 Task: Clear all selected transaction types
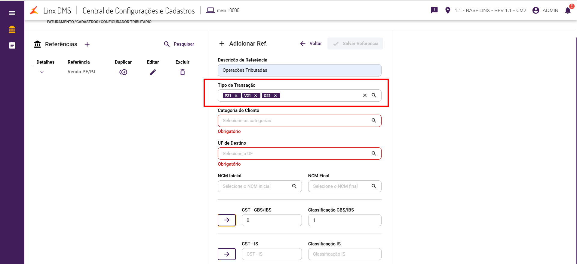pyautogui.click(x=365, y=95)
